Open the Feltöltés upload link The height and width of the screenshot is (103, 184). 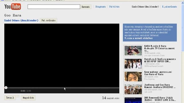click(x=114, y=7)
